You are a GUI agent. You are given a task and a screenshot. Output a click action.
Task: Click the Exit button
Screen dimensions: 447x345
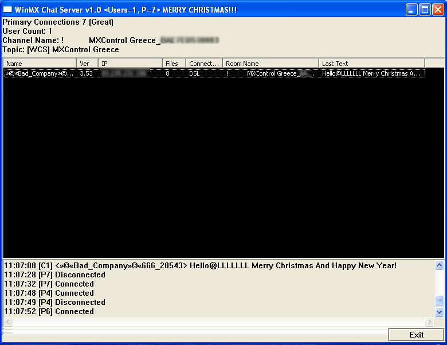(416, 335)
